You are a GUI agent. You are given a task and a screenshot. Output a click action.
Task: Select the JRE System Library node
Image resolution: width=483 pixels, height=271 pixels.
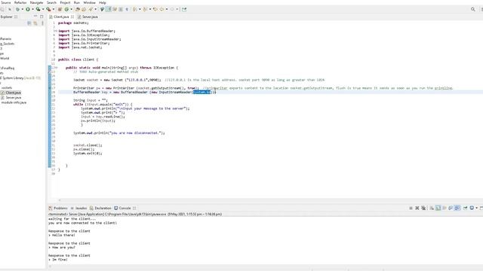click(x=21, y=78)
